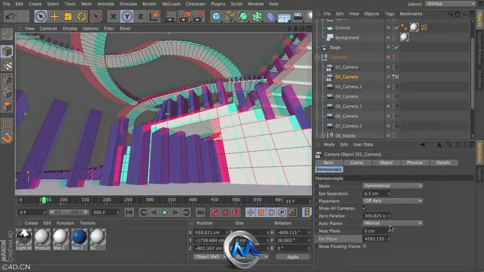Viewport: 484px width, 272px height.
Task: Click the Axis mode L-shaped icon
Action: 7,124
